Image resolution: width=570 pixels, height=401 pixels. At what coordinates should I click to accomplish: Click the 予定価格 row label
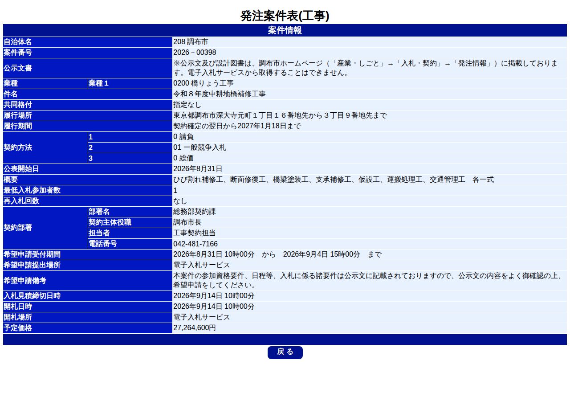88,327
